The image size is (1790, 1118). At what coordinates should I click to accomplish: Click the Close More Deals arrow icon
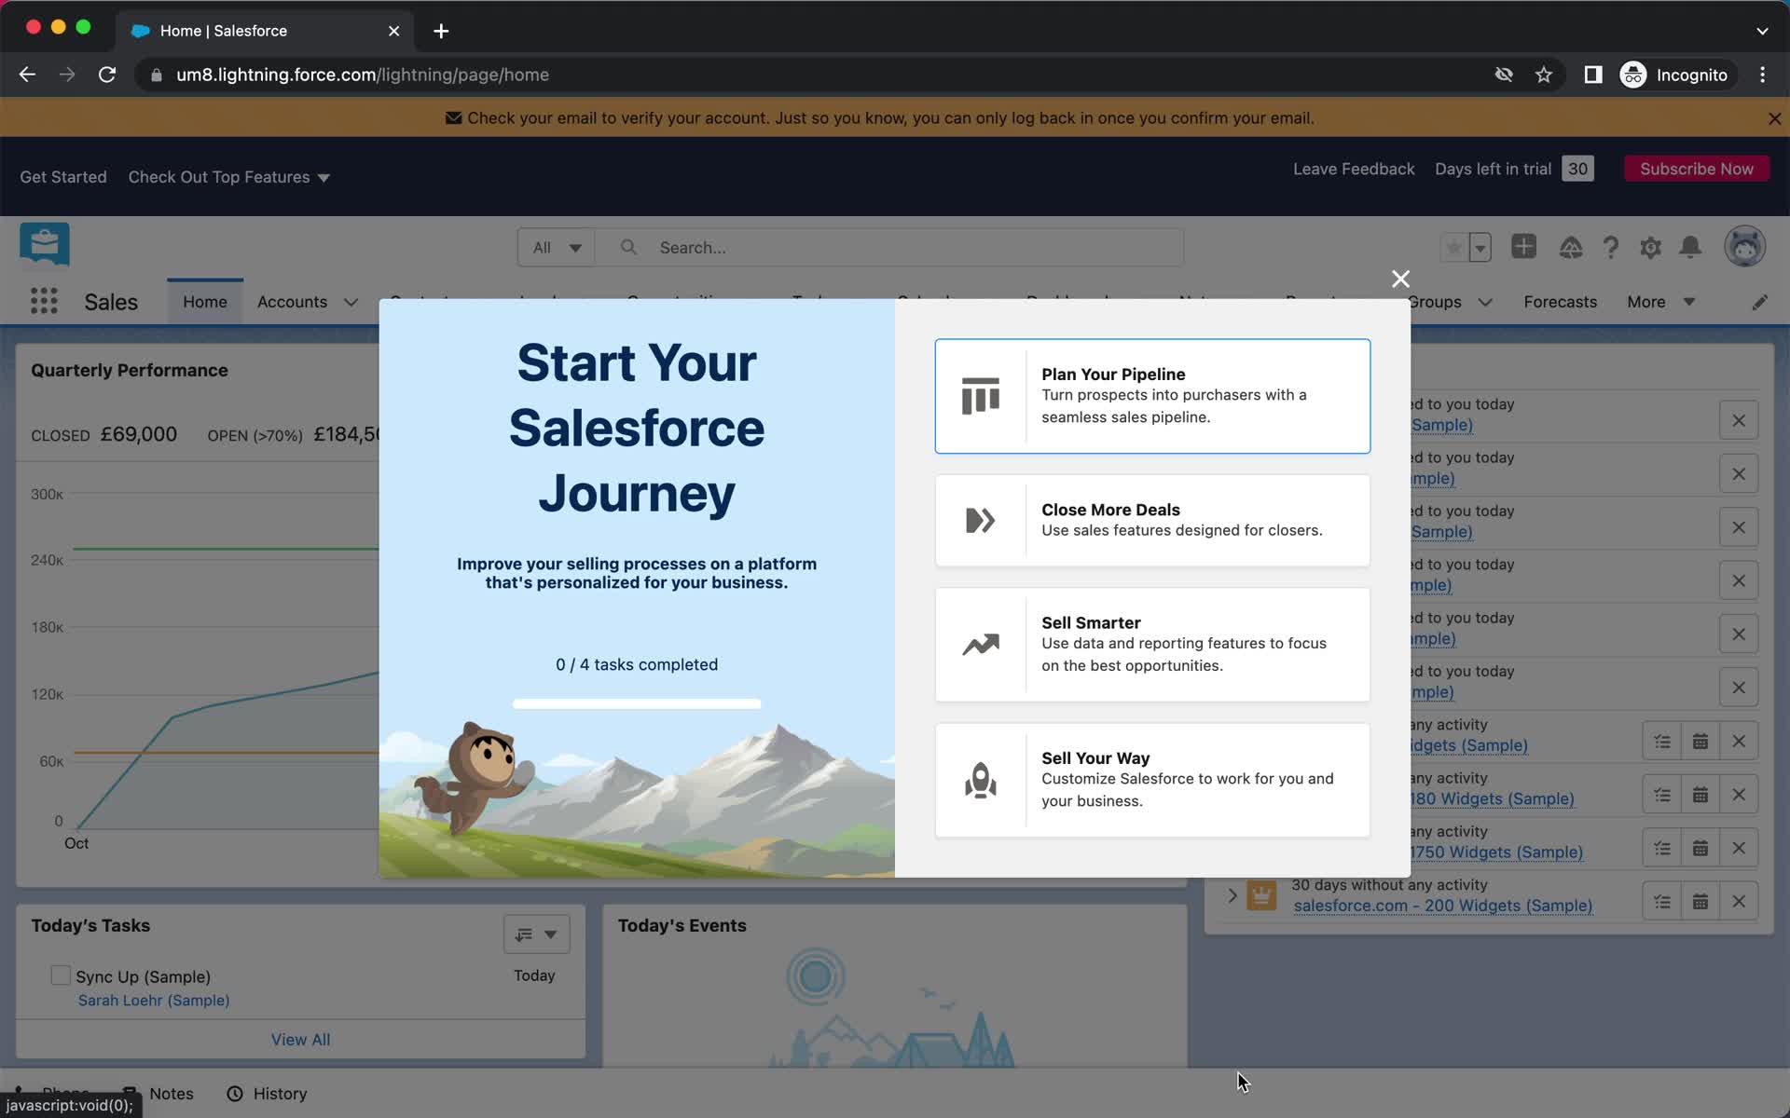980,520
